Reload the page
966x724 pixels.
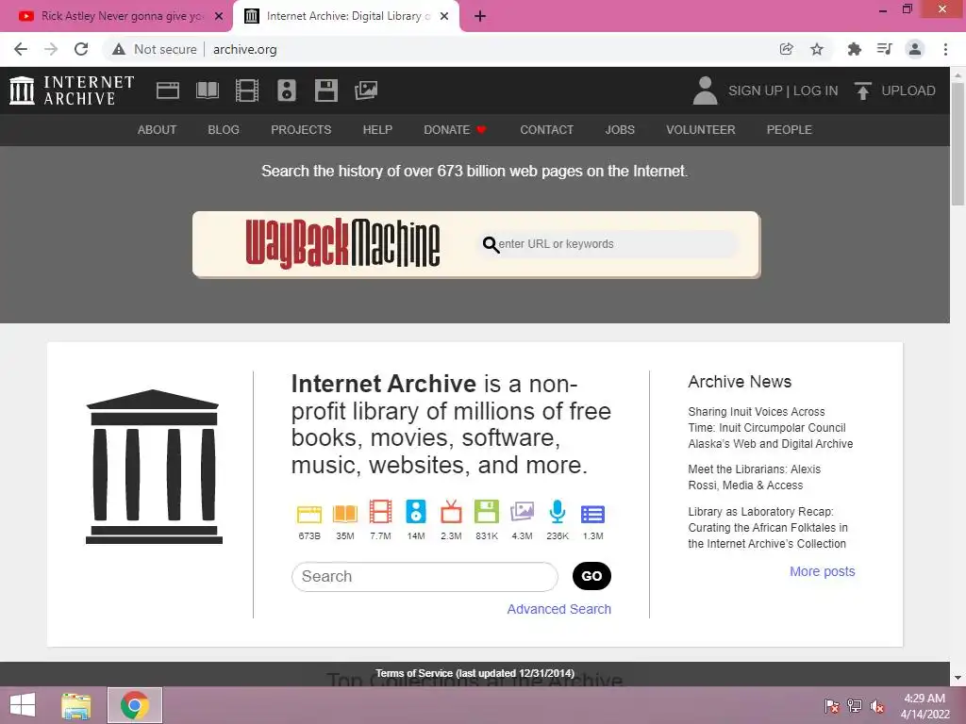point(81,49)
